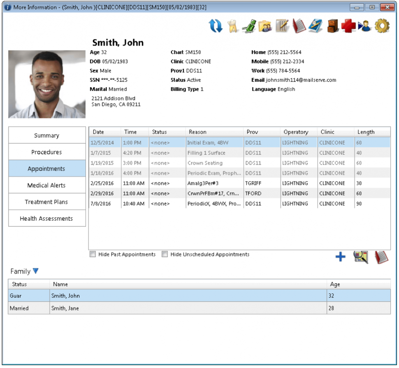The width and height of the screenshot is (399, 368).
Task: Open the settings gear icon
Action: coord(381,26)
